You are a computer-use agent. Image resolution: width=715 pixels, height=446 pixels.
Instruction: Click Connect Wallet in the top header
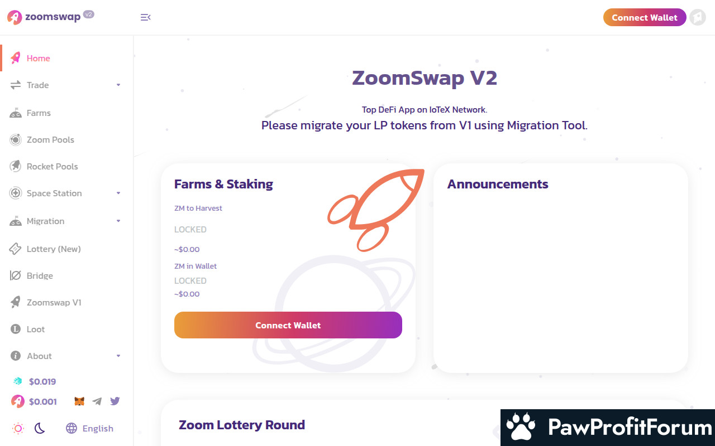pyautogui.click(x=645, y=17)
